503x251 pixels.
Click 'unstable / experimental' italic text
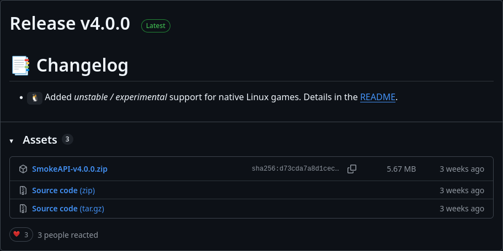(120, 97)
